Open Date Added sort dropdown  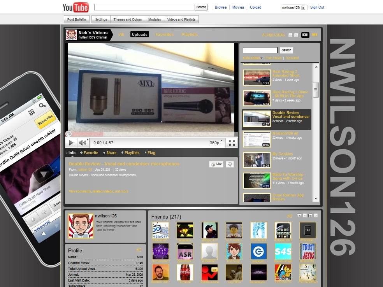click(253, 58)
